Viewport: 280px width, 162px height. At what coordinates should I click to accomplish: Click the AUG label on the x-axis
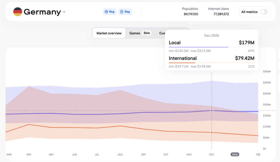(120, 155)
